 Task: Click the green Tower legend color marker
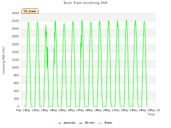pos(100,123)
